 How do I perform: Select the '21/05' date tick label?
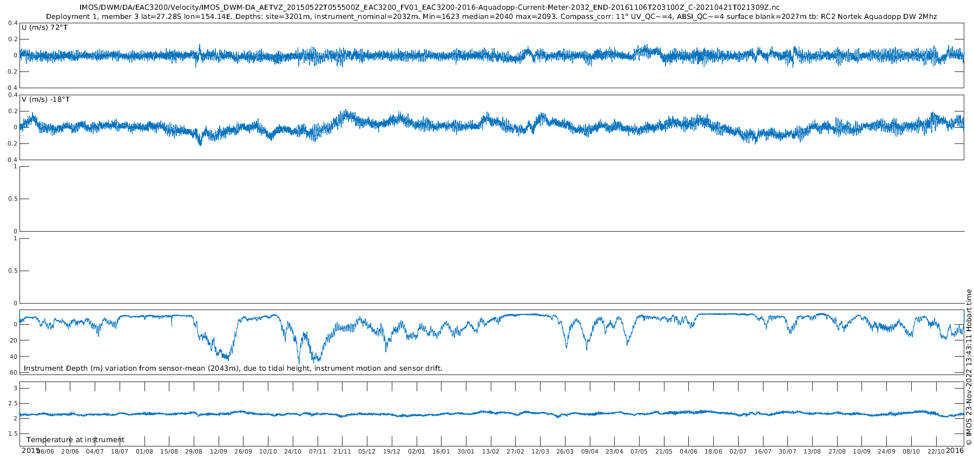point(664,451)
